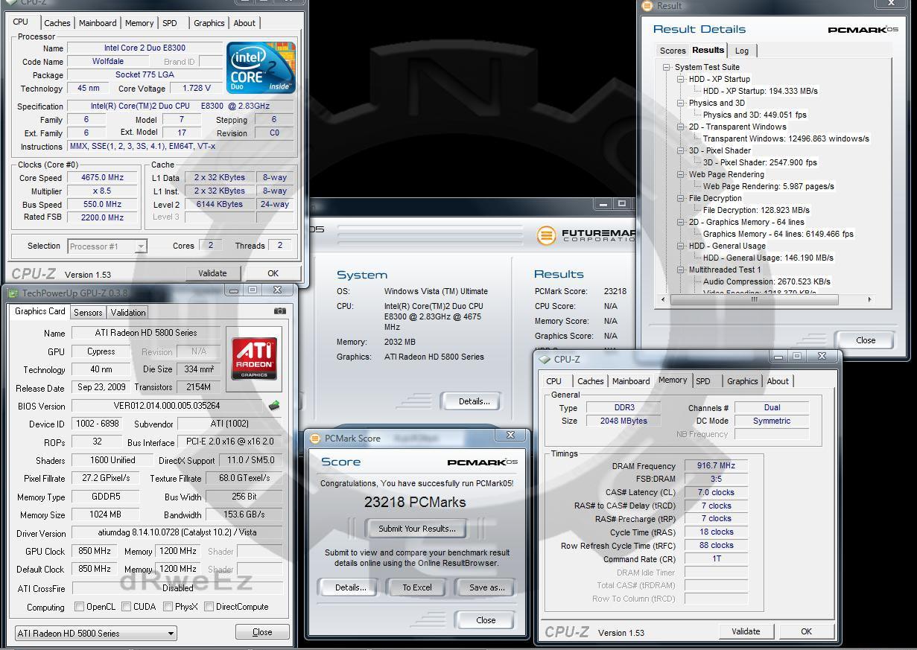This screenshot has width=917, height=650.
Task: Click the Physics and 3D: 449.051 fps row
Action: point(755,115)
